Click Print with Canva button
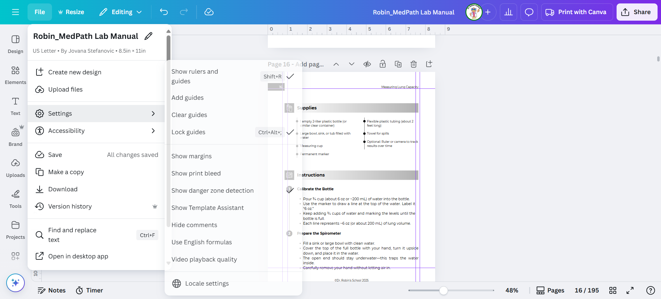This screenshot has width=661, height=299. pos(577,12)
